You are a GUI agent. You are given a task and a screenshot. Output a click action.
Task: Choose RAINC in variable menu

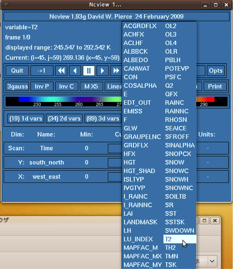175,103
